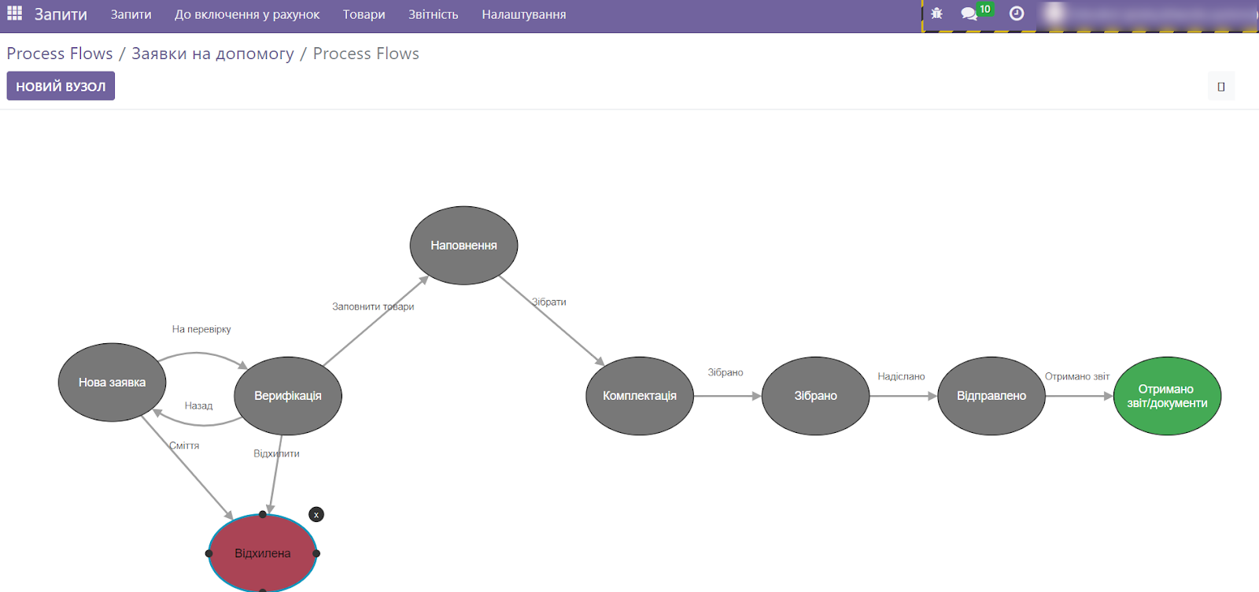Image resolution: width=1259 pixels, height=592 pixels.
Task: Open the Налаштування menu
Action: (524, 14)
